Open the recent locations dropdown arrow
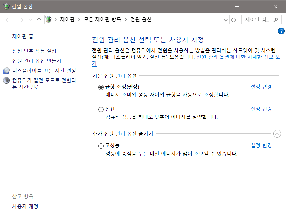This screenshot has width=286, height=218. point(31,20)
